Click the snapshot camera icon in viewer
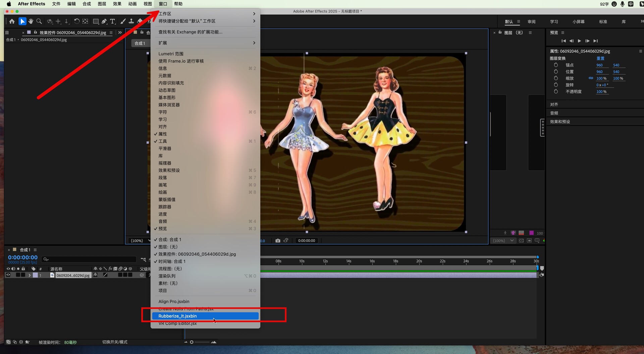 coord(278,240)
